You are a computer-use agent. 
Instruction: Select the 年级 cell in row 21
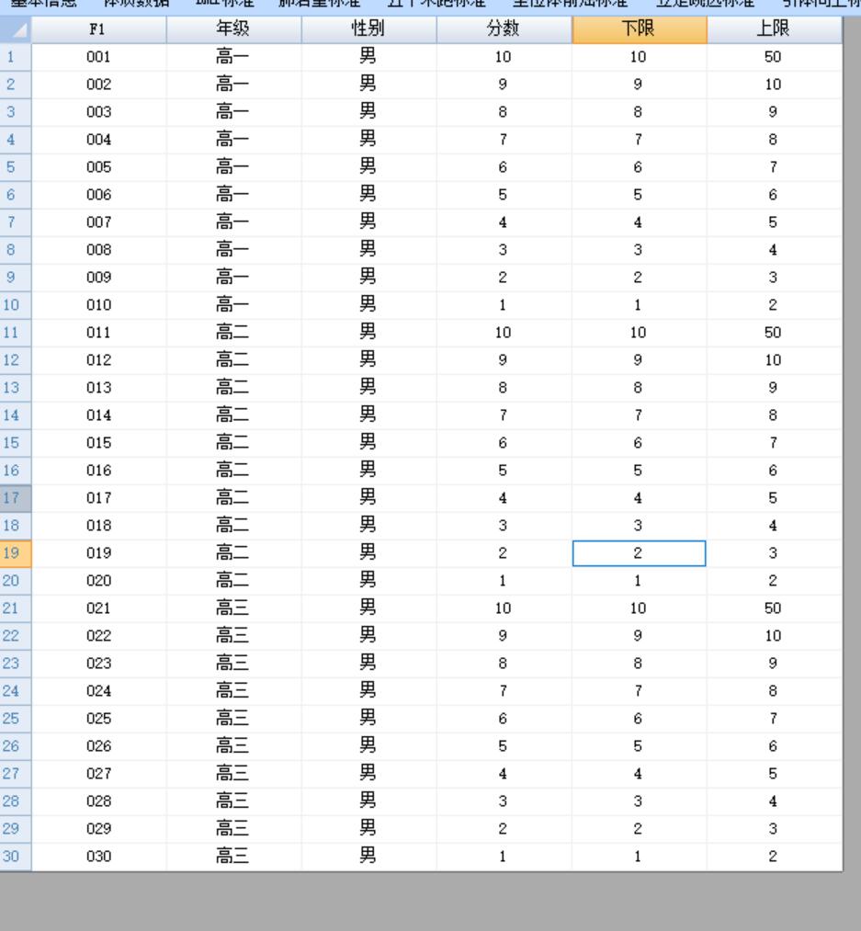coord(233,608)
